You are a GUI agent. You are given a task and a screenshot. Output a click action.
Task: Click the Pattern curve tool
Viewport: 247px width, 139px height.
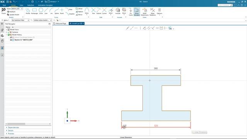80,12
